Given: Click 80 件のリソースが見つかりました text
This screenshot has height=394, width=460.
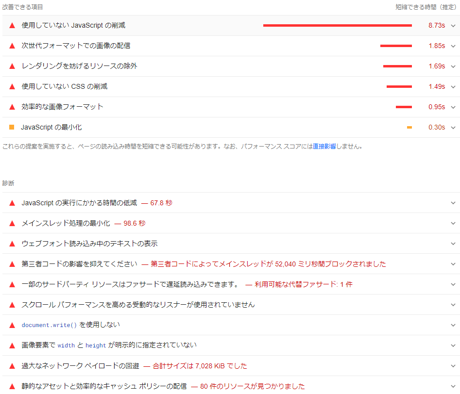Looking at the screenshot, I should click(x=252, y=386).
